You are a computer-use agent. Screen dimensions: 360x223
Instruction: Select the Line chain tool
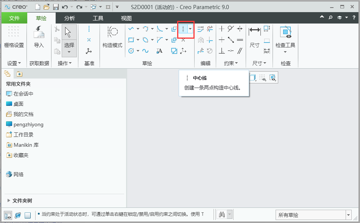(x=131, y=29)
